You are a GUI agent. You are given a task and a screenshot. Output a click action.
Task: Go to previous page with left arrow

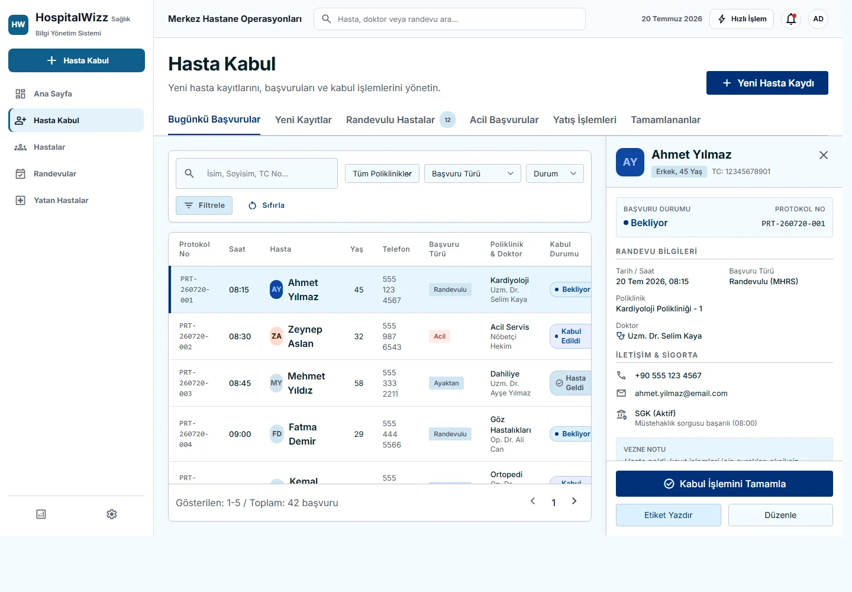tap(532, 501)
